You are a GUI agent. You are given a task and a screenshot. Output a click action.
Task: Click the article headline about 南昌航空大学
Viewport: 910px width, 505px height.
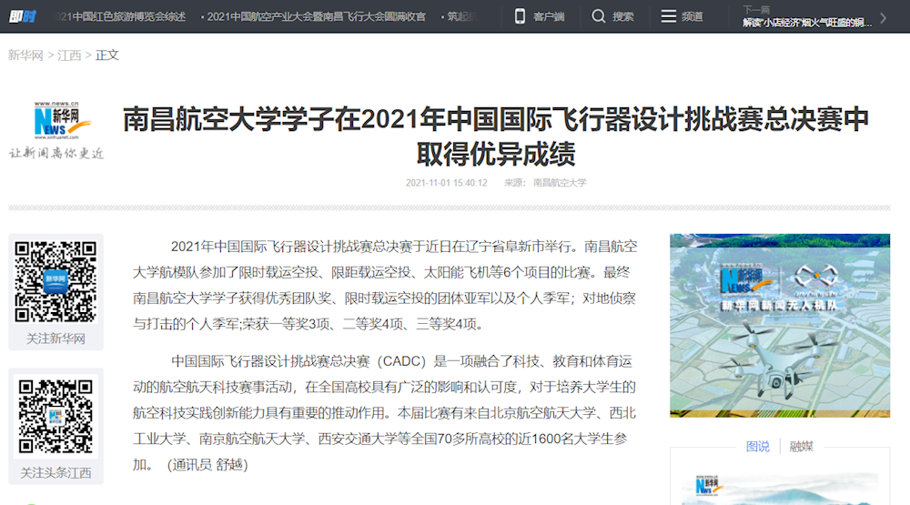point(496,136)
